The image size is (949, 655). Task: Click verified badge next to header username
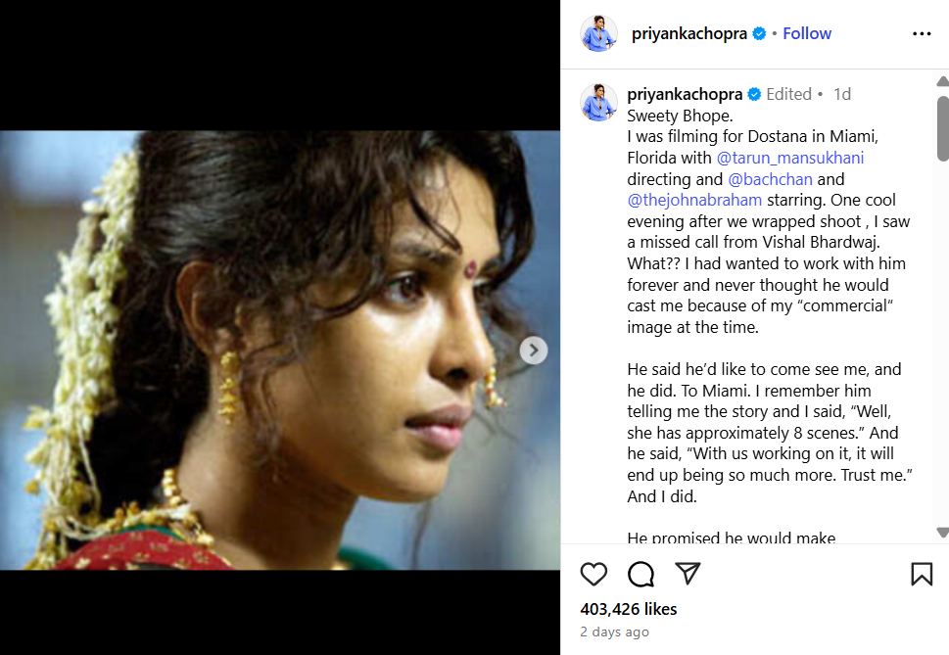pos(759,34)
